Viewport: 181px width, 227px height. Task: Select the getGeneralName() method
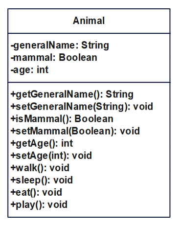point(72,94)
